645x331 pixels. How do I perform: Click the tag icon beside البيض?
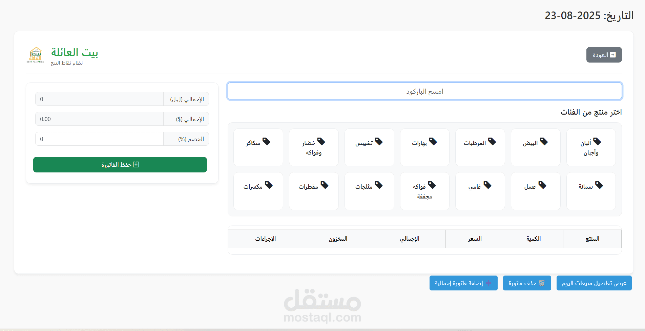544,141
